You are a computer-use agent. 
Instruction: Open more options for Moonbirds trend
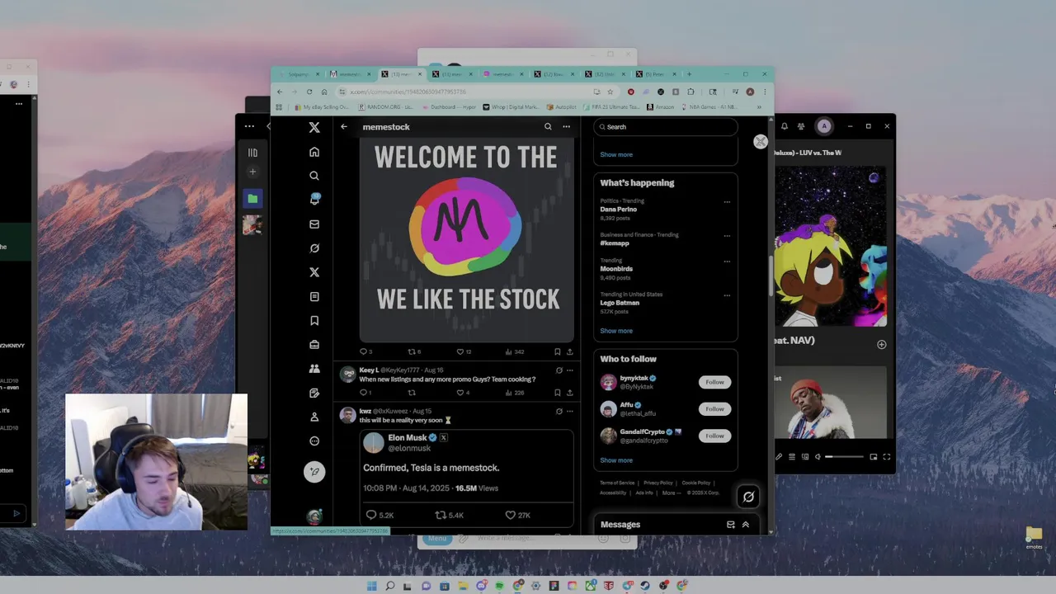[x=727, y=261]
